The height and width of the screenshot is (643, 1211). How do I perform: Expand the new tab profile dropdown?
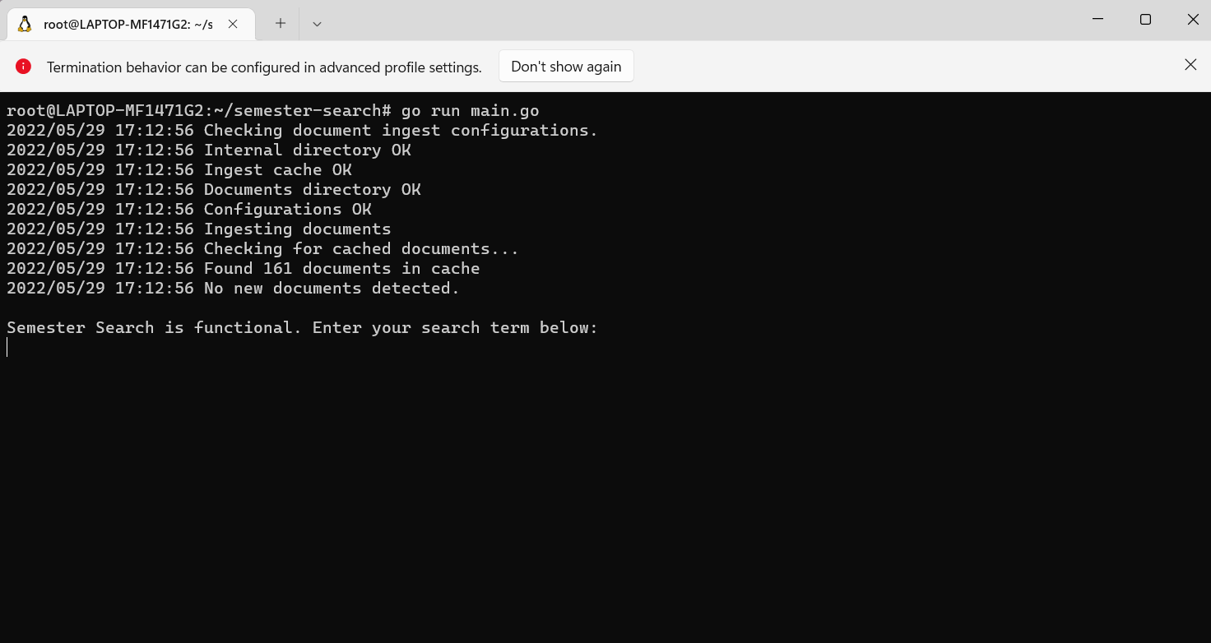pos(317,24)
